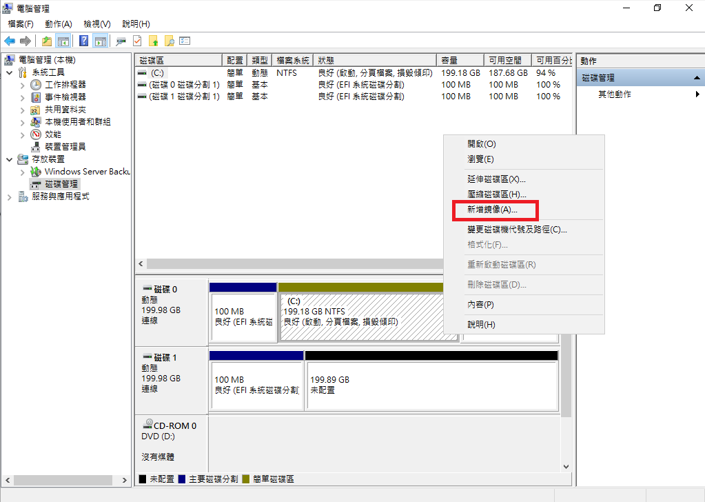Click the checklist properties toolbar icon
Viewport: 705px width, 502px height.
pyautogui.click(x=185, y=41)
